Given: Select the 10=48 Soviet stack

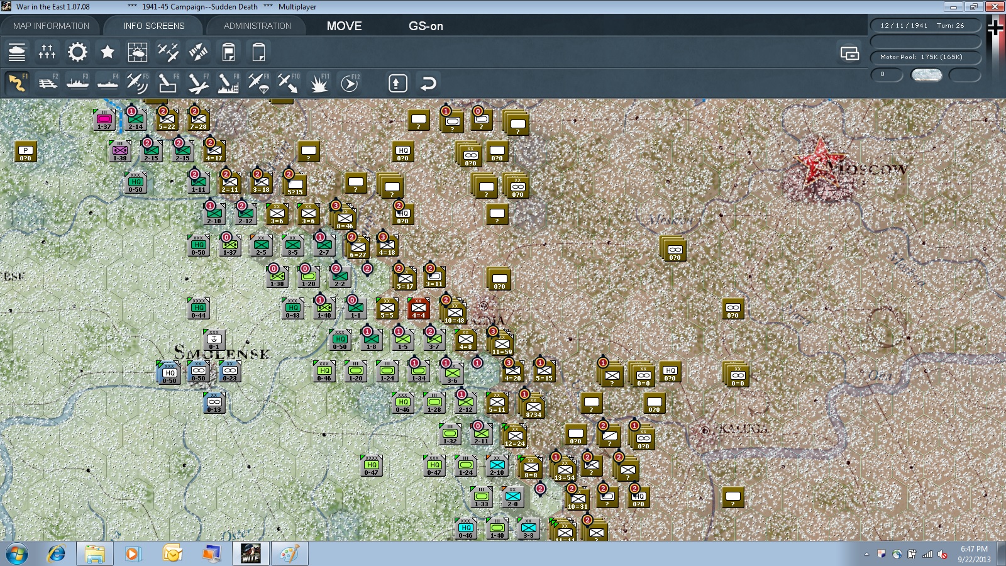Looking at the screenshot, I should tap(454, 312).
